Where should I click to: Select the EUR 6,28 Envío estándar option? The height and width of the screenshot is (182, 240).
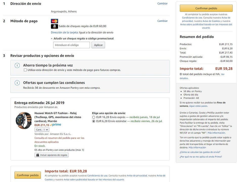click(94, 121)
